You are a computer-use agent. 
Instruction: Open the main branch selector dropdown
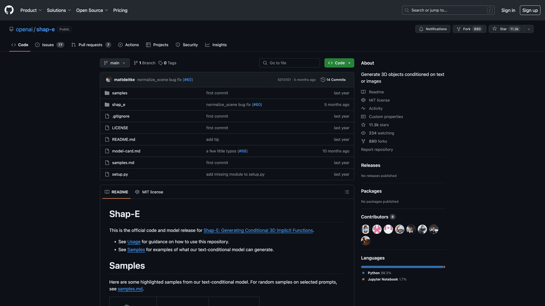pos(115,63)
